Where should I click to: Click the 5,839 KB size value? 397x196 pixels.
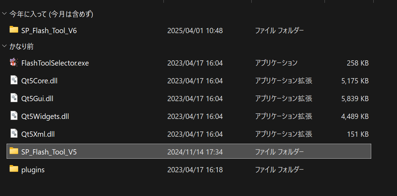click(x=355, y=99)
